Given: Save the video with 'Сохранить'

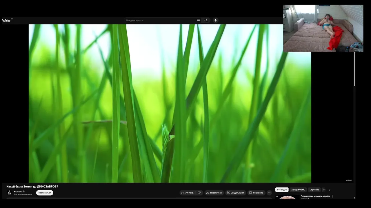Looking at the screenshot, I should 256,193.
